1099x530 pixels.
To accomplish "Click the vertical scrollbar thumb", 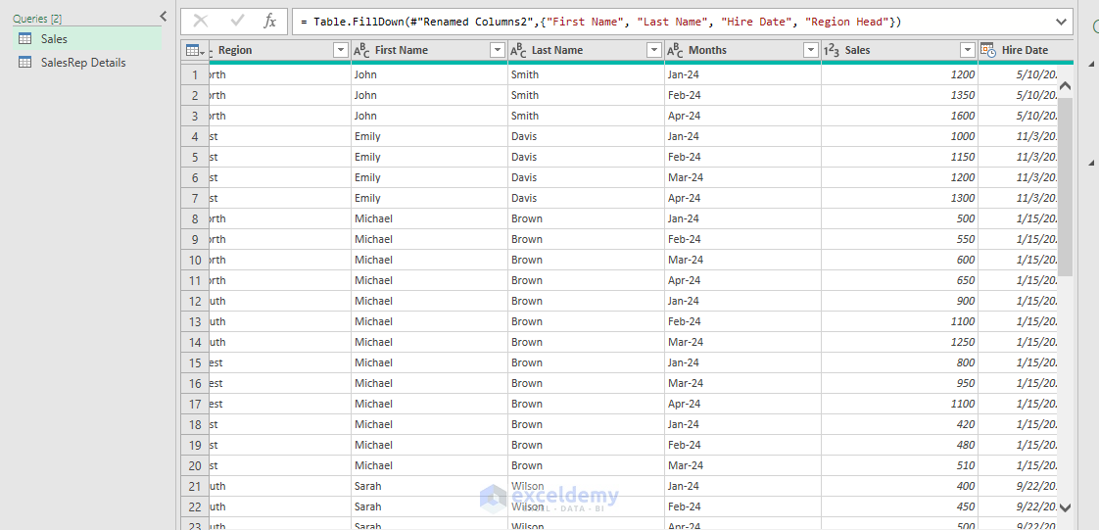I will pos(1066,186).
